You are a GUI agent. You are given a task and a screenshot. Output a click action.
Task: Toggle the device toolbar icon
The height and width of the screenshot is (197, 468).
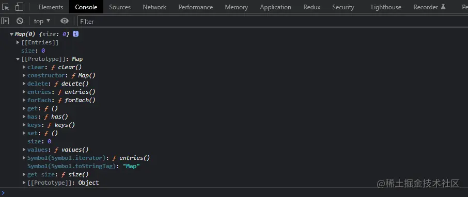[x=19, y=7]
